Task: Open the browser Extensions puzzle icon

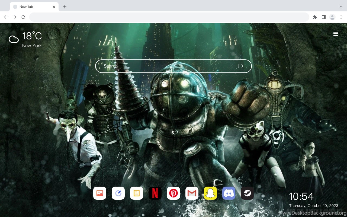Action: [x=315, y=17]
